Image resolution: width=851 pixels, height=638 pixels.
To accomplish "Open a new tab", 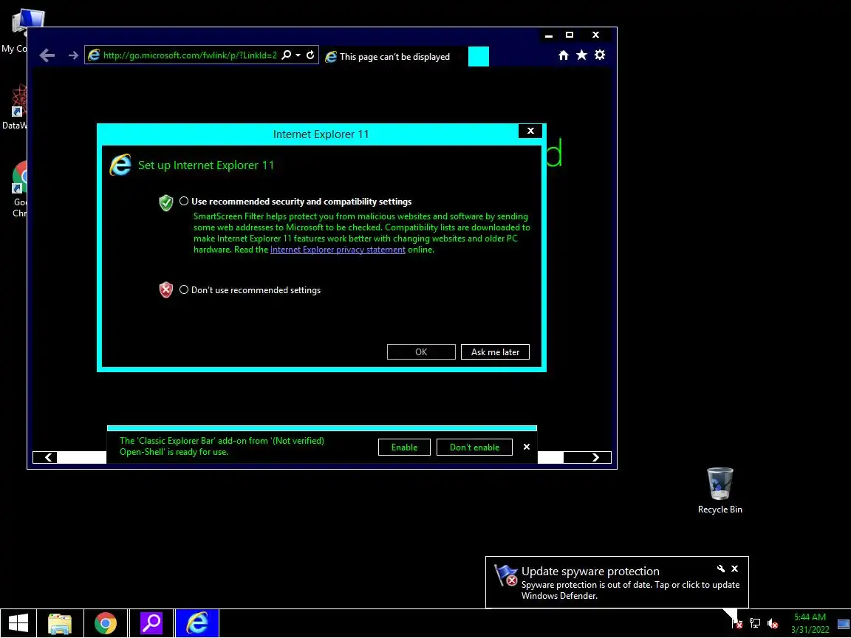I will coord(478,56).
